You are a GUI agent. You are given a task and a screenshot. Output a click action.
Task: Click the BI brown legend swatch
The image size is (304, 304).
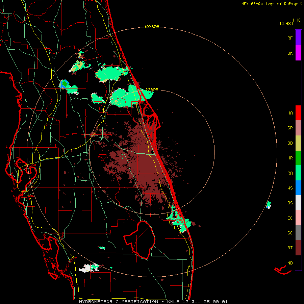298,248
